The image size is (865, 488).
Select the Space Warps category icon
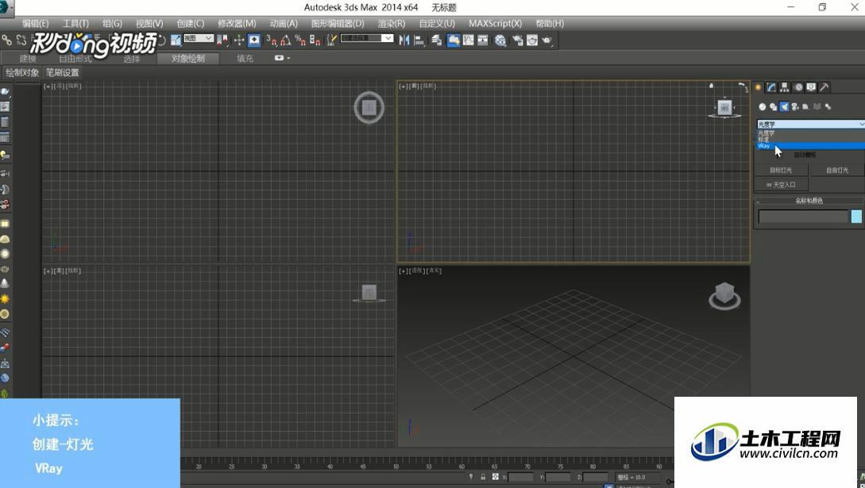[x=817, y=107]
